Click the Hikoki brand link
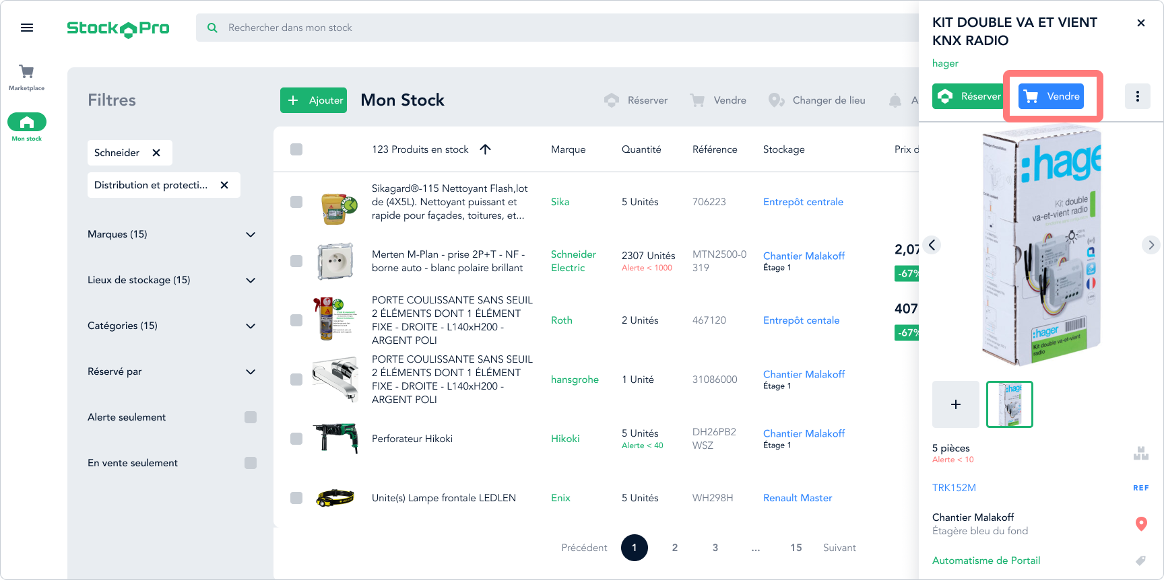 565,439
